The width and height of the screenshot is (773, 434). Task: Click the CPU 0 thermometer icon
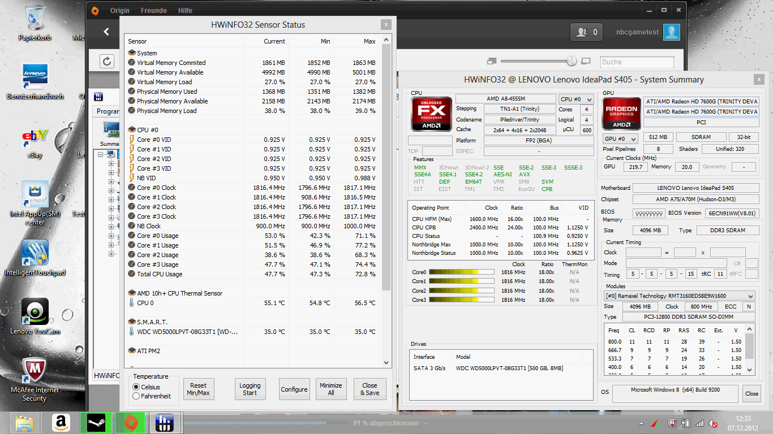coord(132,303)
